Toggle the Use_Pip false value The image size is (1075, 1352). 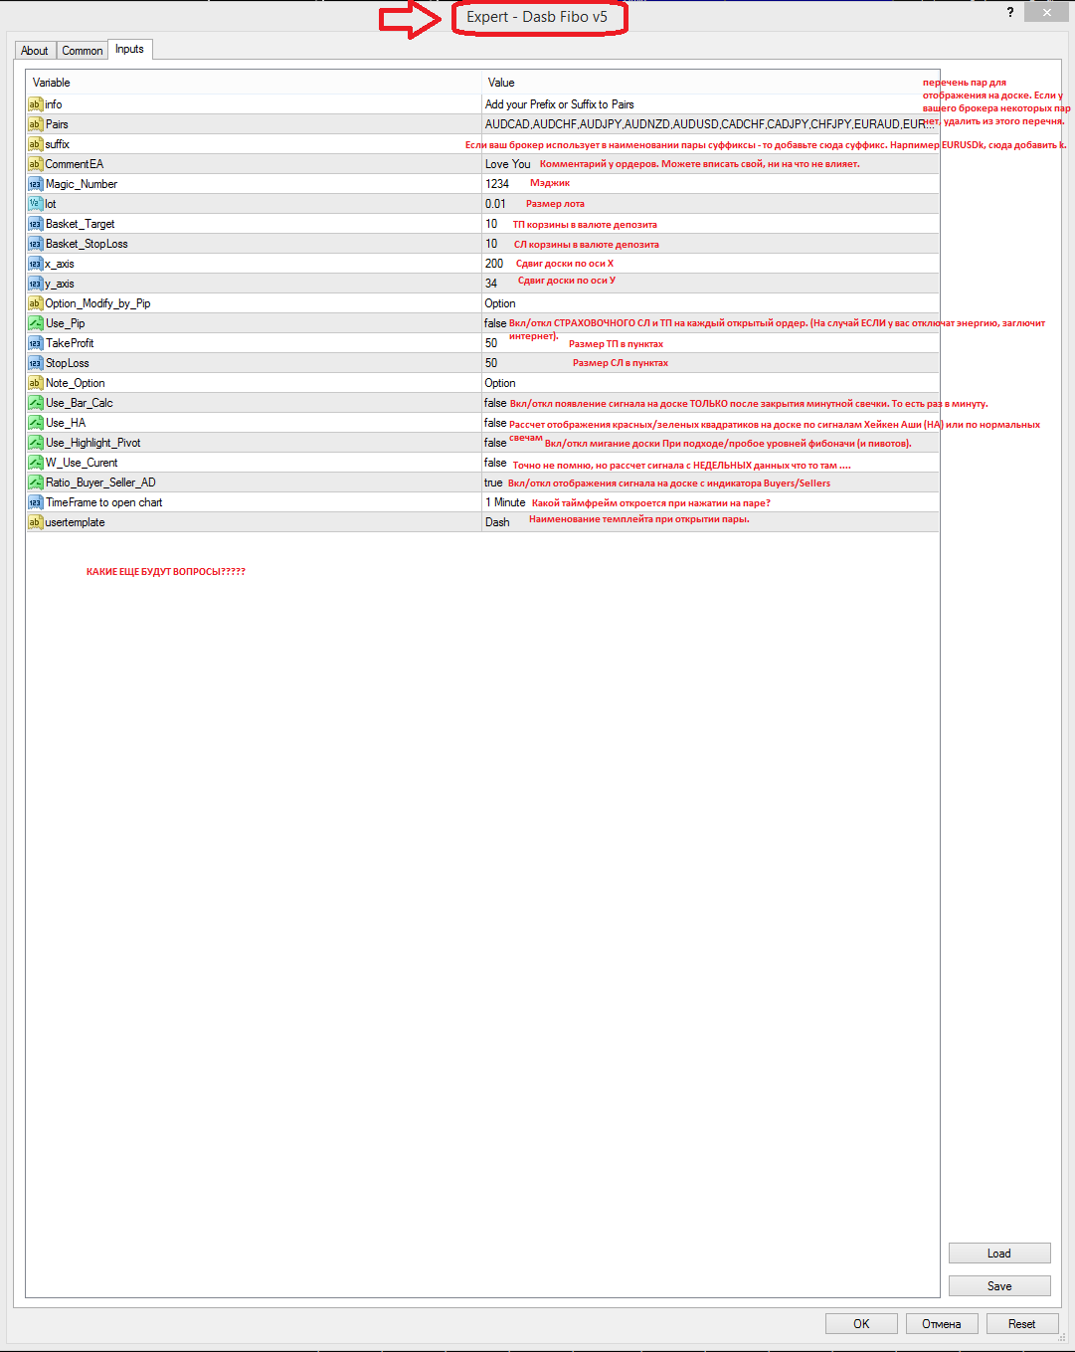(495, 323)
